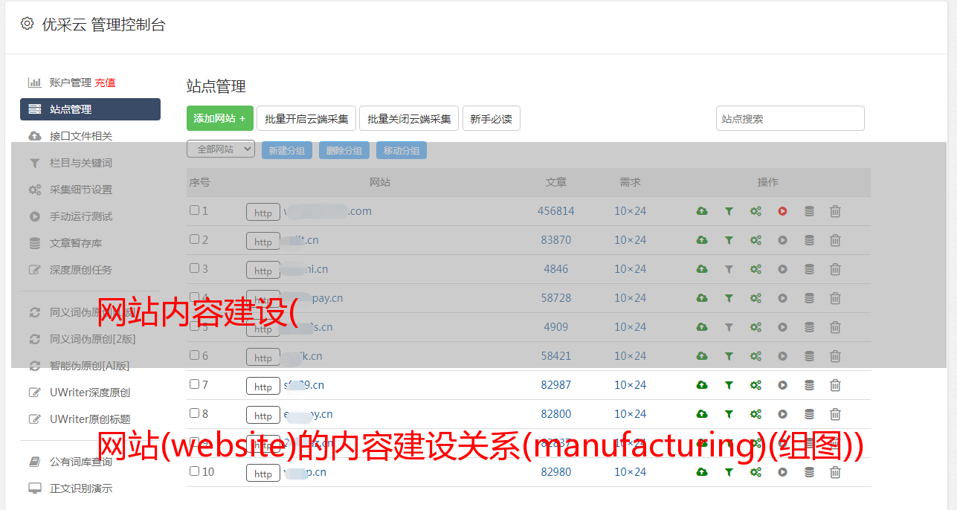This screenshot has height=510, width=957.
Task: Check the box for site 8
Action: [x=194, y=413]
